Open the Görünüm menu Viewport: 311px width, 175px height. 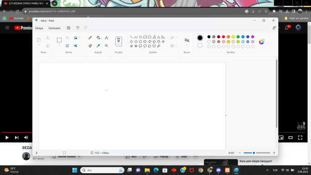point(55,28)
